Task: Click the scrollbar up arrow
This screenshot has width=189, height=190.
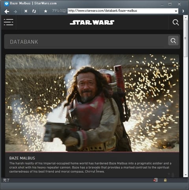Action: pyautogui.click(x=185, y=17)
